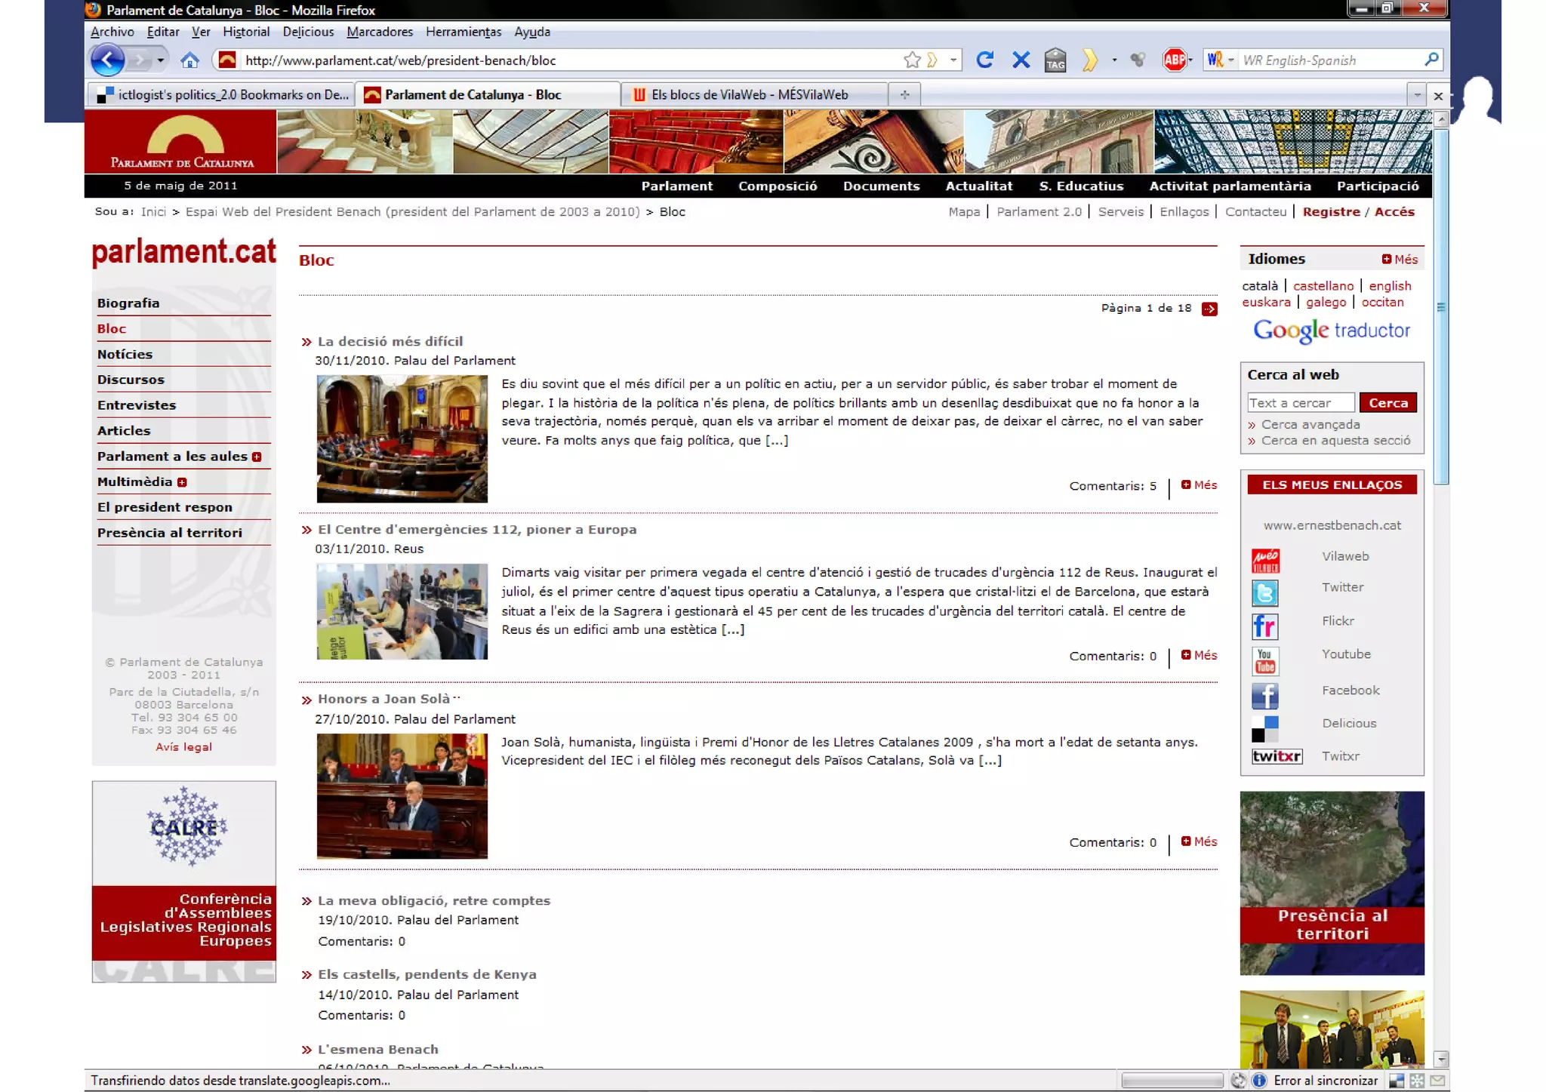
Task: Open El president respon sidebar item
Action: 165,507
